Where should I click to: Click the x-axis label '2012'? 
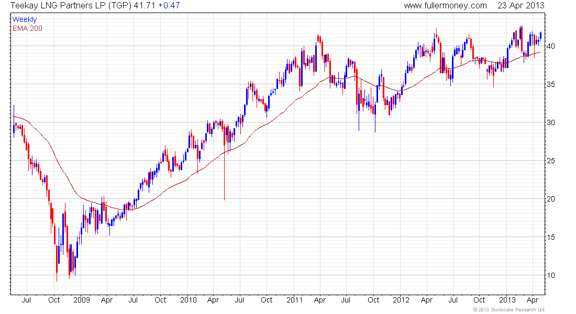(x=401, y=300)
